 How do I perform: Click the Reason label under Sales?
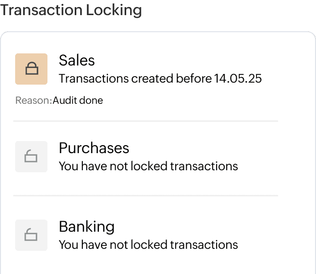(x=33, y=100)
